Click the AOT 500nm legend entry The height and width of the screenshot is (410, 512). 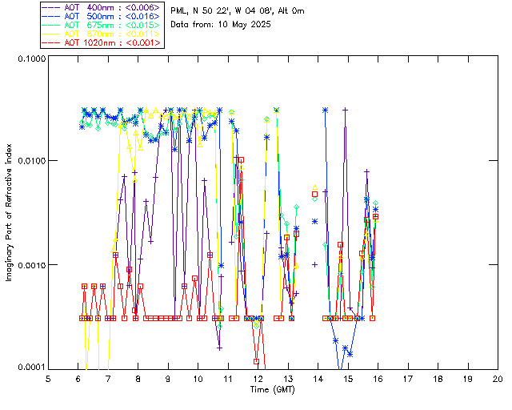[x=102, y=16]
